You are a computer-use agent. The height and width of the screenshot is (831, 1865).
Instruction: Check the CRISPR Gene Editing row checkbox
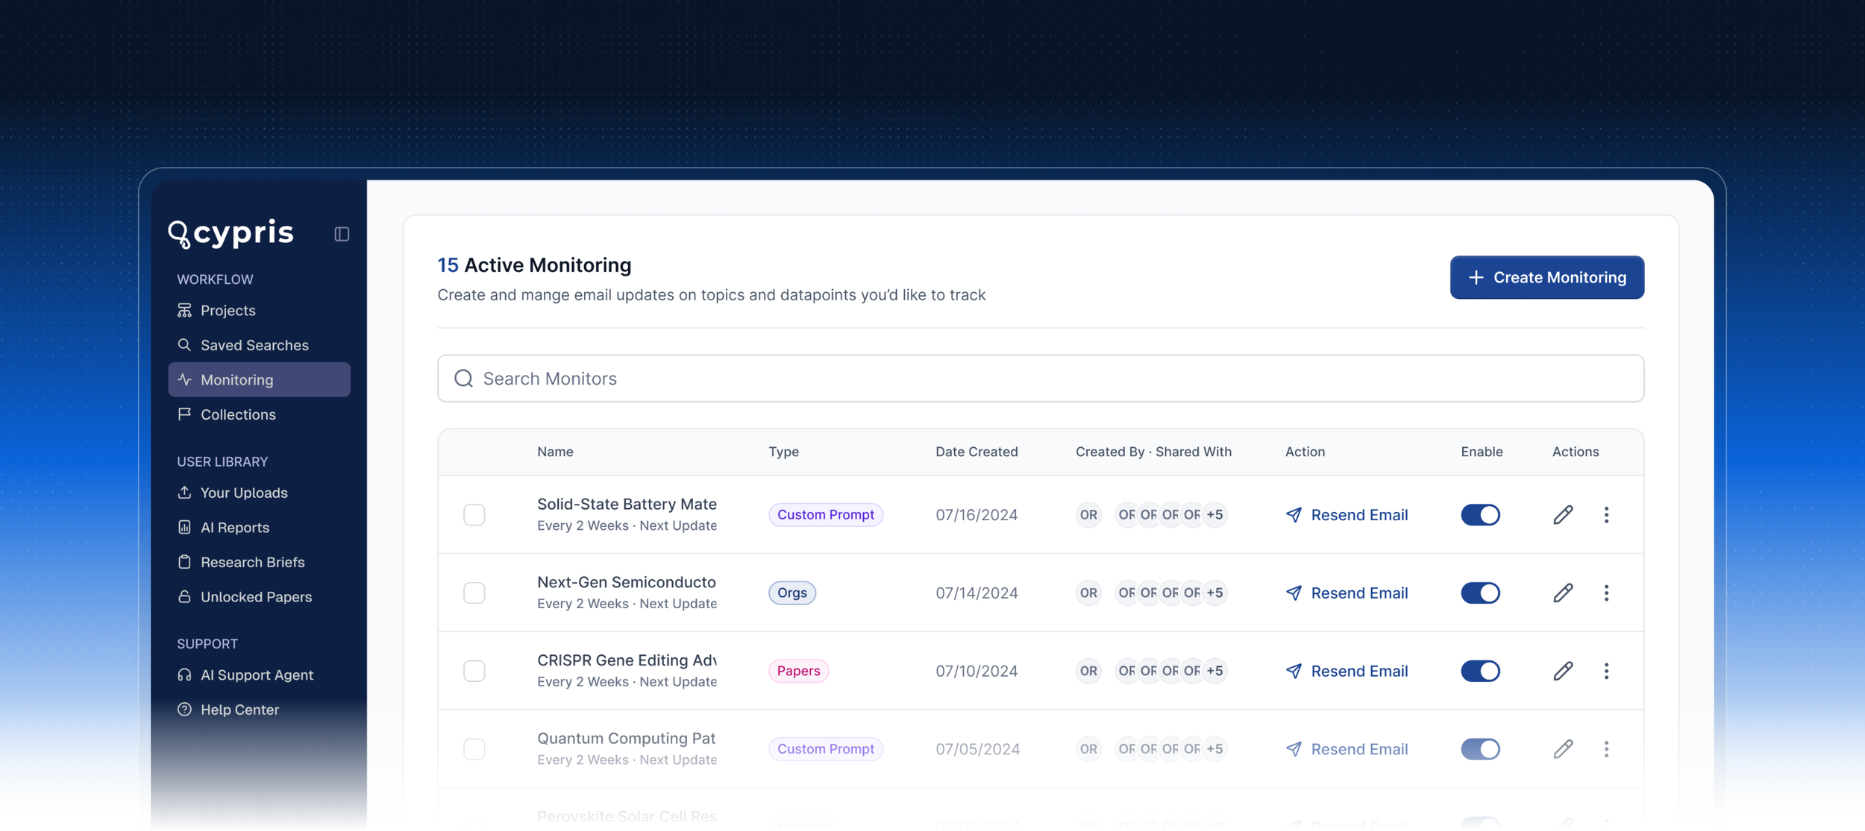[474, 671]
